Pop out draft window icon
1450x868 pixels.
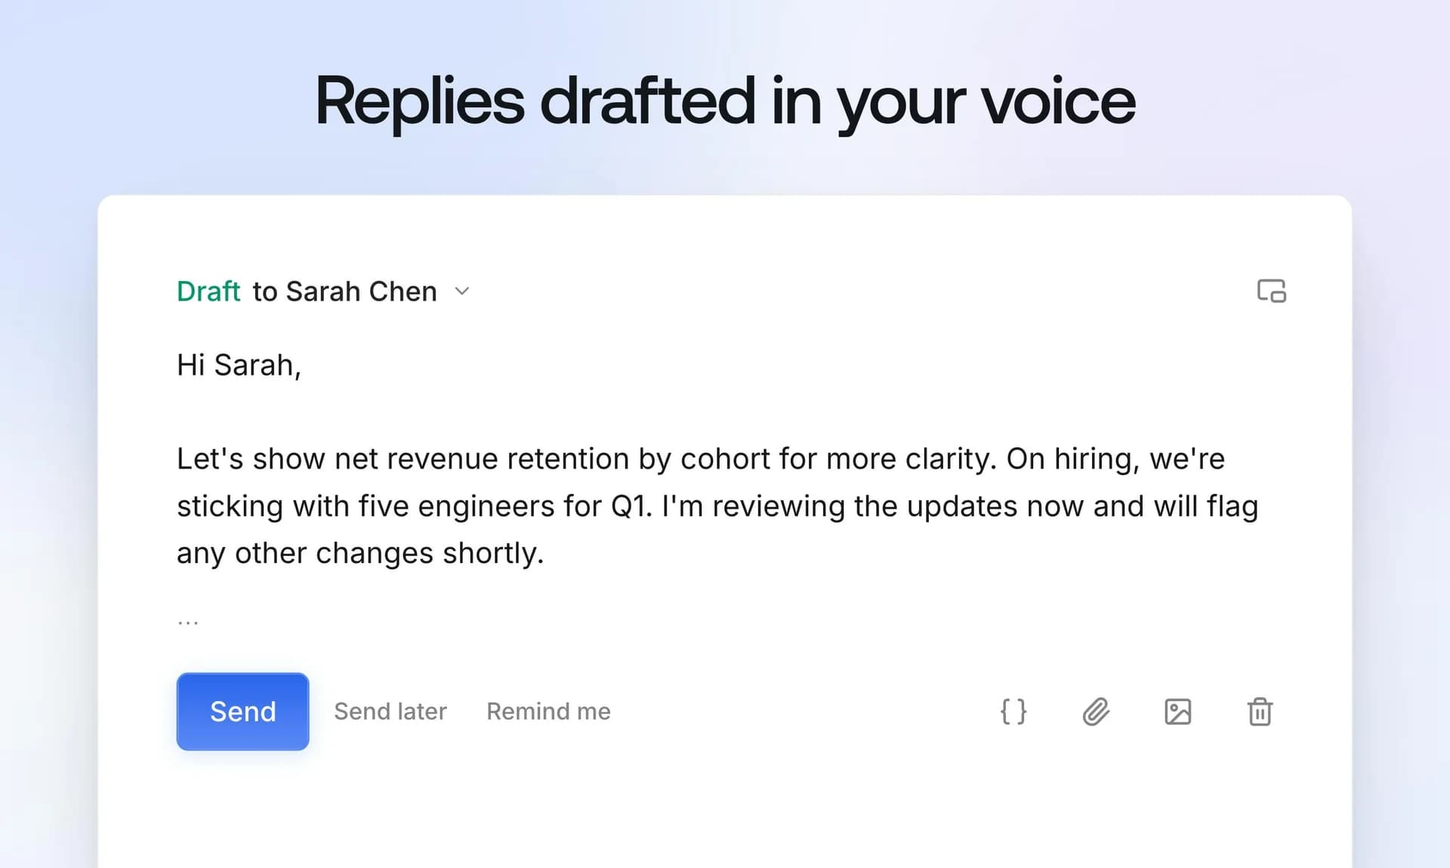click(x=1272, y=291)
